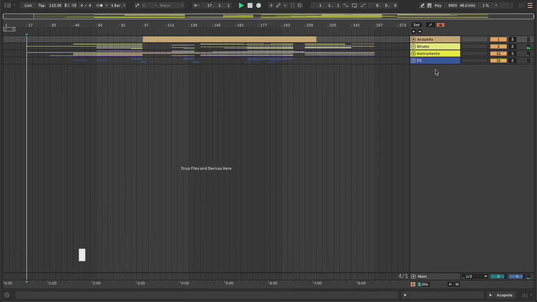Toggle the Drums track activator
This screenshot has width=537, height=302.
498,46
